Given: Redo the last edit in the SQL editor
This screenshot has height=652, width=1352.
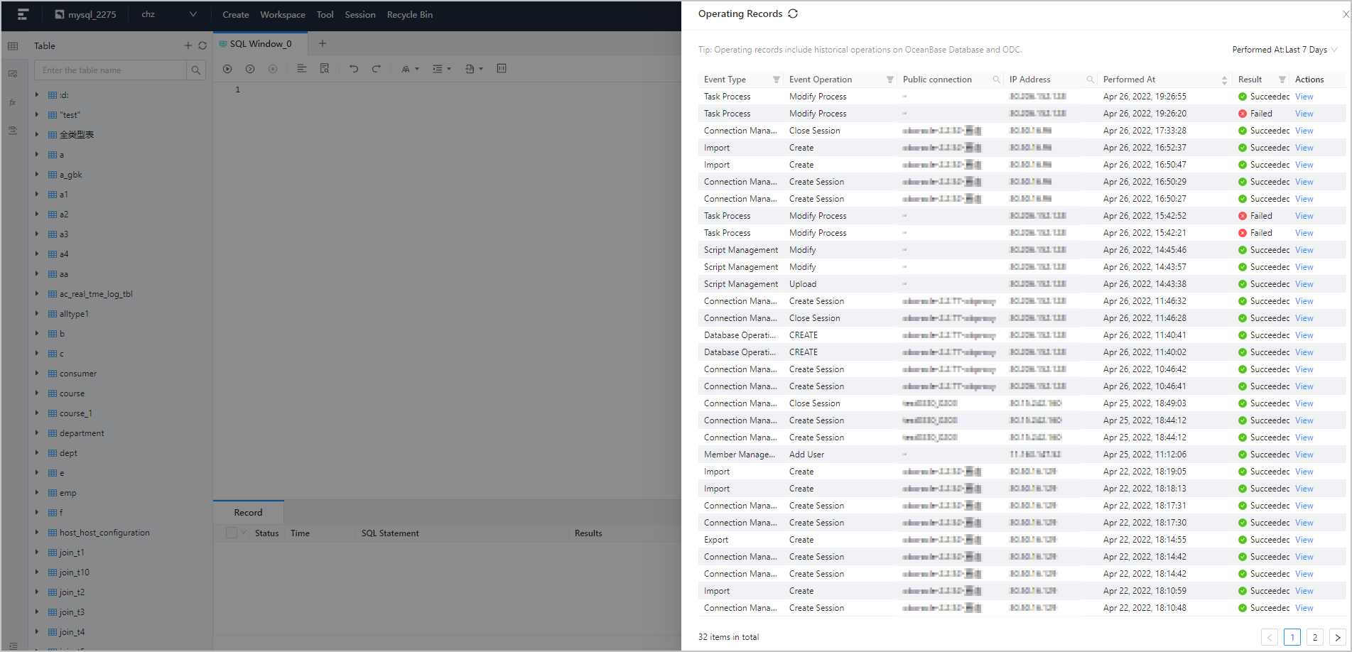Looking at the screenshot, I should (377, 68).
